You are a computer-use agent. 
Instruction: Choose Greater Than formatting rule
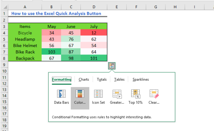click(x=117, y=97)
